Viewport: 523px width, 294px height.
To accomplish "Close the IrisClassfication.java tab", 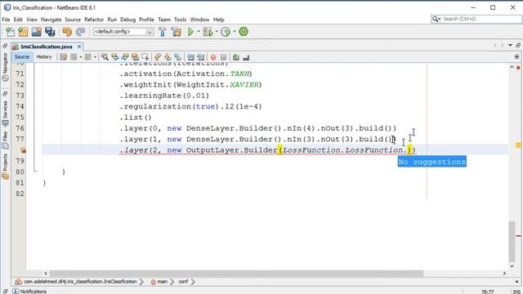I will 79,47.
